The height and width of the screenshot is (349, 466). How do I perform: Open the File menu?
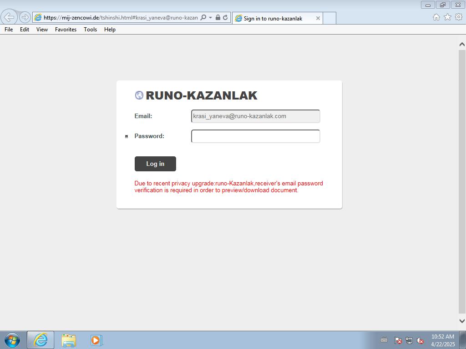9,30
